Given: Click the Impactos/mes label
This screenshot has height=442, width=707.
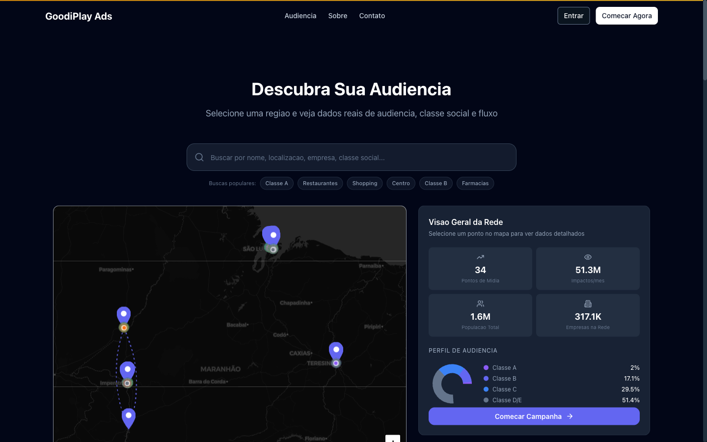Looking at the screenshot, I should [x=588, y=281].
